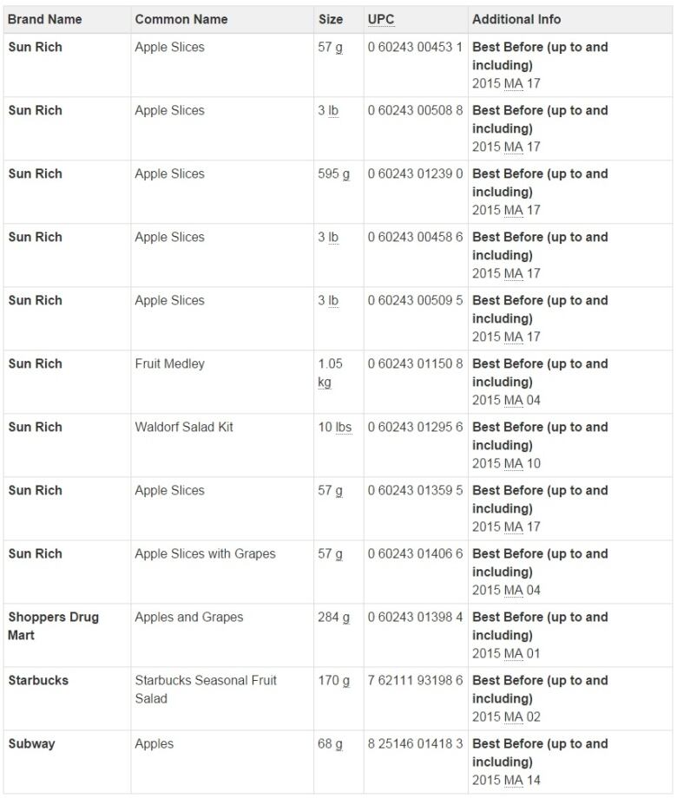Image resolution: width=677 pixels, height=798 pixels.
Task: Click Starbucks Seasonal Fruit Salad name
Action: [x=206, y=690]
